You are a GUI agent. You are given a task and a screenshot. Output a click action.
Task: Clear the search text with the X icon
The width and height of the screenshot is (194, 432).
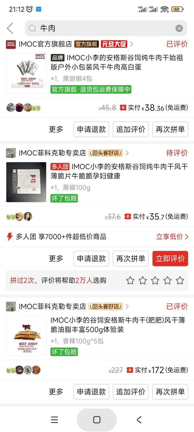179,28
